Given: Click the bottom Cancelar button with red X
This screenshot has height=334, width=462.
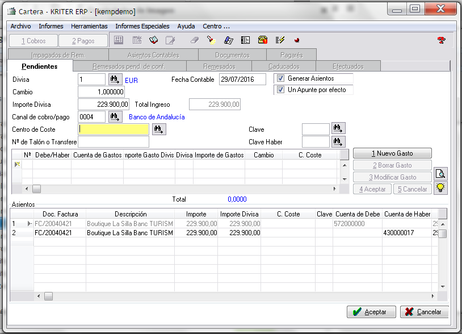Looking at the screenshot, I should point(424,312).
